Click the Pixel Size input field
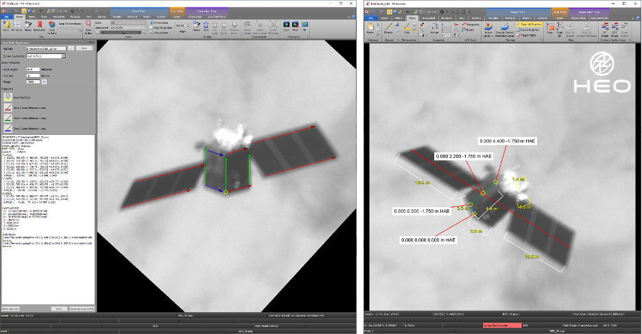The width and height of the screenshot is (642, 334). coord(33,75)
